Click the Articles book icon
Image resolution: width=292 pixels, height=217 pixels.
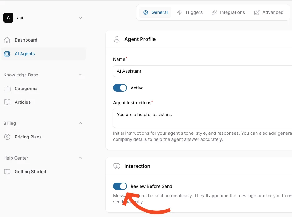click(7, 102)
